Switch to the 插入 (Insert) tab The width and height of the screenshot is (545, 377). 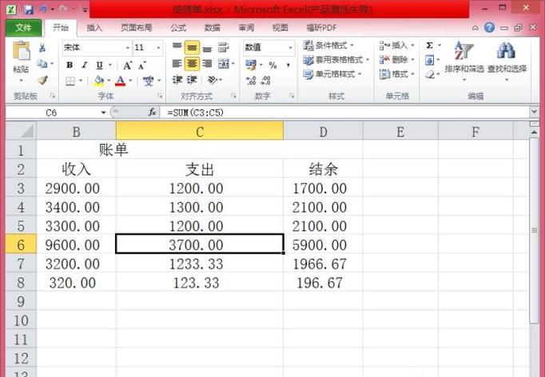point(94,28)
